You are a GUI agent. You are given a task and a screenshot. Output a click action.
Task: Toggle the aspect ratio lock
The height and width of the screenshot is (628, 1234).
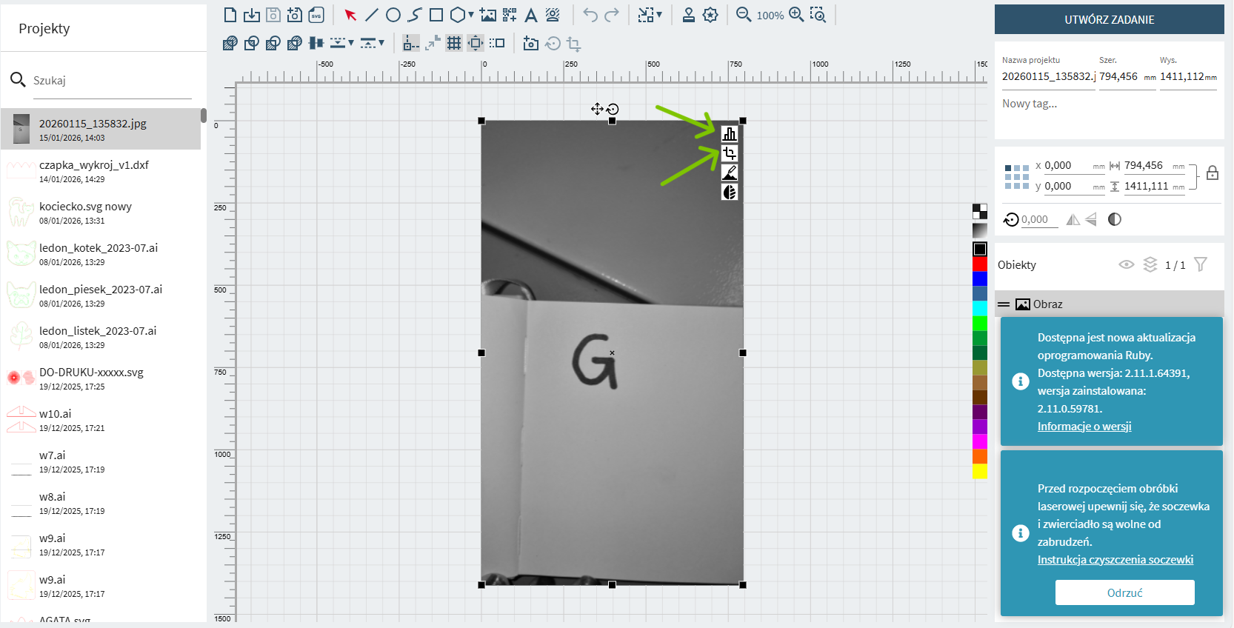point(1213,173)
